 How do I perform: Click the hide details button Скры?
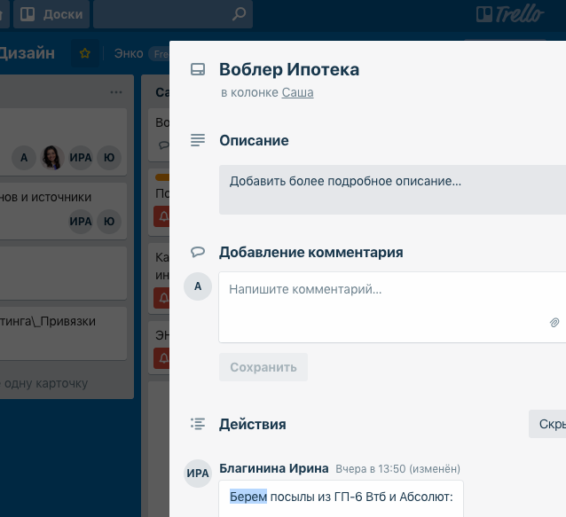pyautogui.click(x=547, y=424)
